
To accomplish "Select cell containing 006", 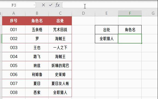I will pos(14,75).
